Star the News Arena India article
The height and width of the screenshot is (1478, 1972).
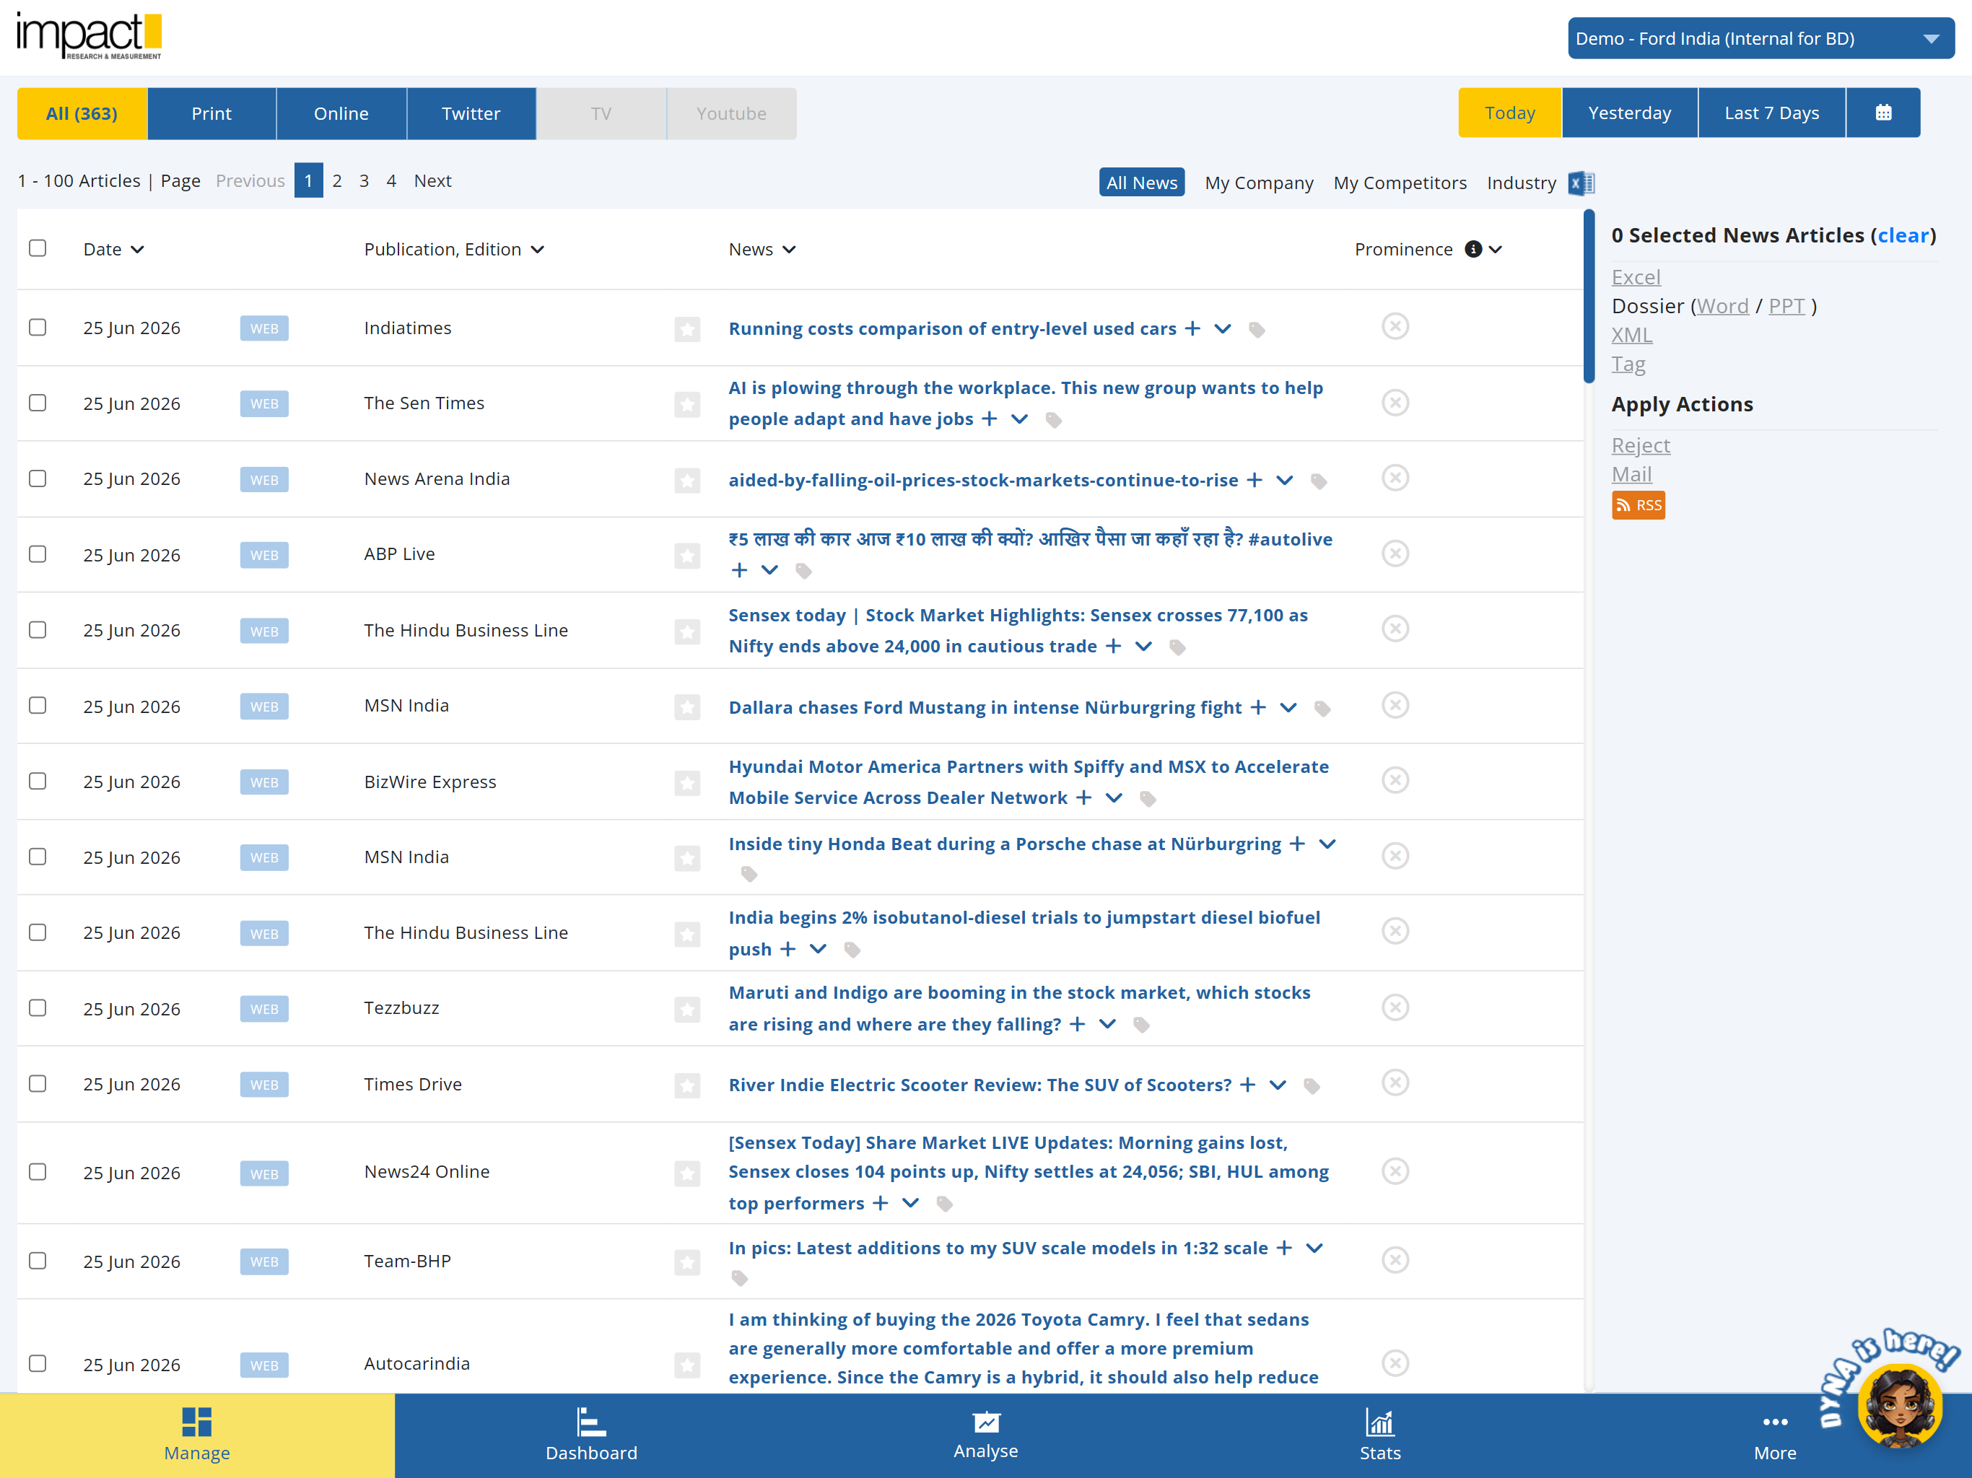coord(686,481)
